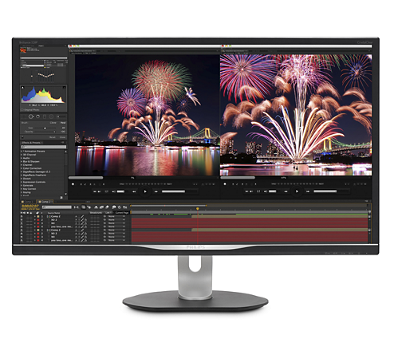The height and width of the screenshot is (347, 394).
Task: Open the graph editor icon in timeline
Action: point(125,207)
